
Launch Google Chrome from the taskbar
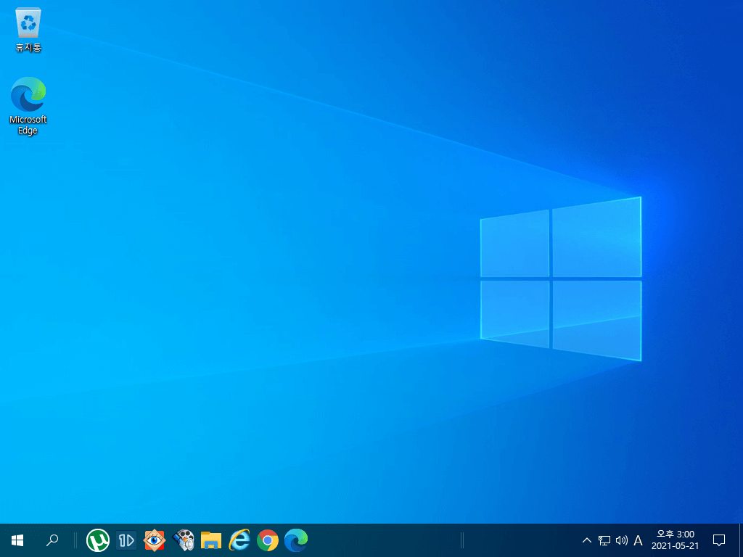coord(268,540)
